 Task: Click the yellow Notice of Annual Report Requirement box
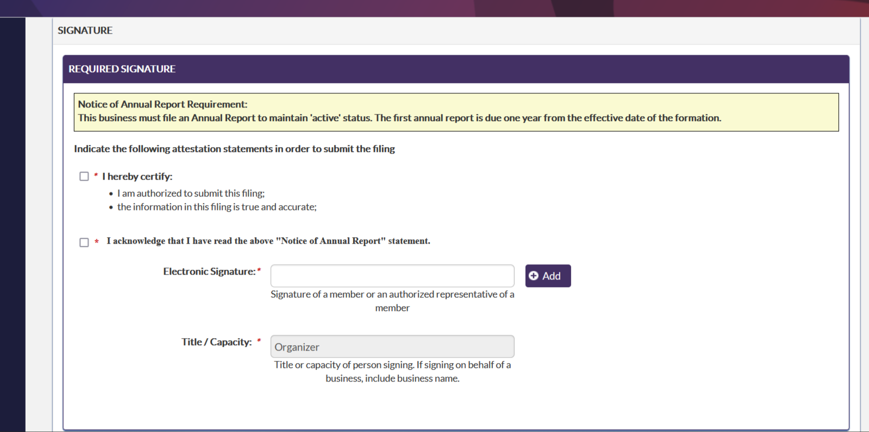click(455, 112)
